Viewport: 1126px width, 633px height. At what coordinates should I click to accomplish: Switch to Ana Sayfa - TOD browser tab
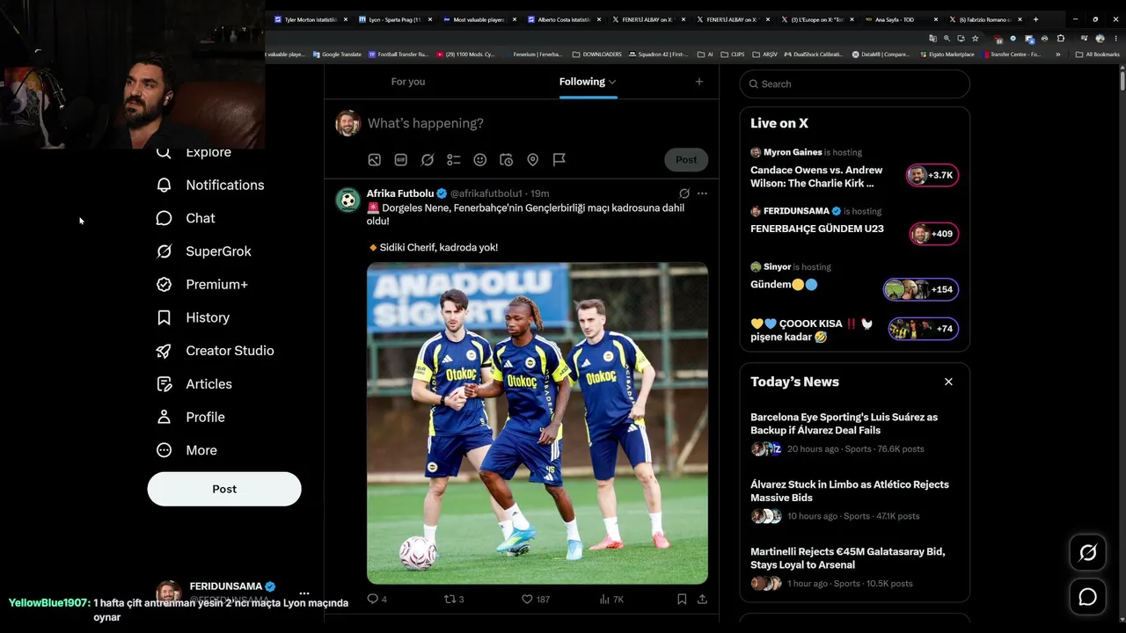point(901,19)
